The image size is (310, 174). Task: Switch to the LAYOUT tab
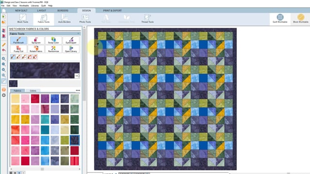click(42, 11)
